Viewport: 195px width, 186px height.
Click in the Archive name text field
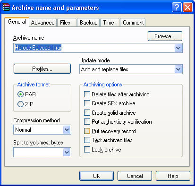(94, 48)
